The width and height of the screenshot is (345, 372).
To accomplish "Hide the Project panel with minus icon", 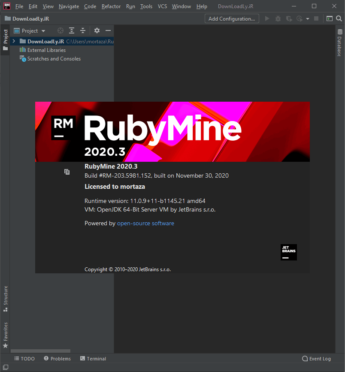I will 108,30.
